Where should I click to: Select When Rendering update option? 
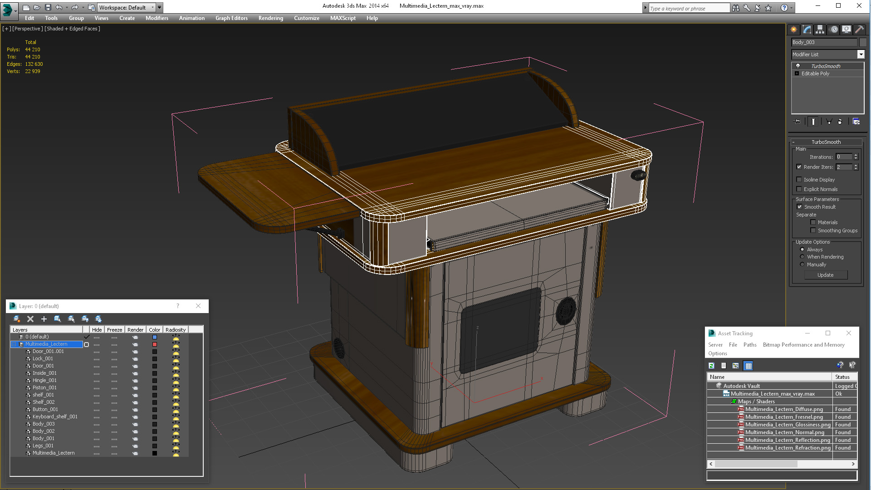click(802, 257)
